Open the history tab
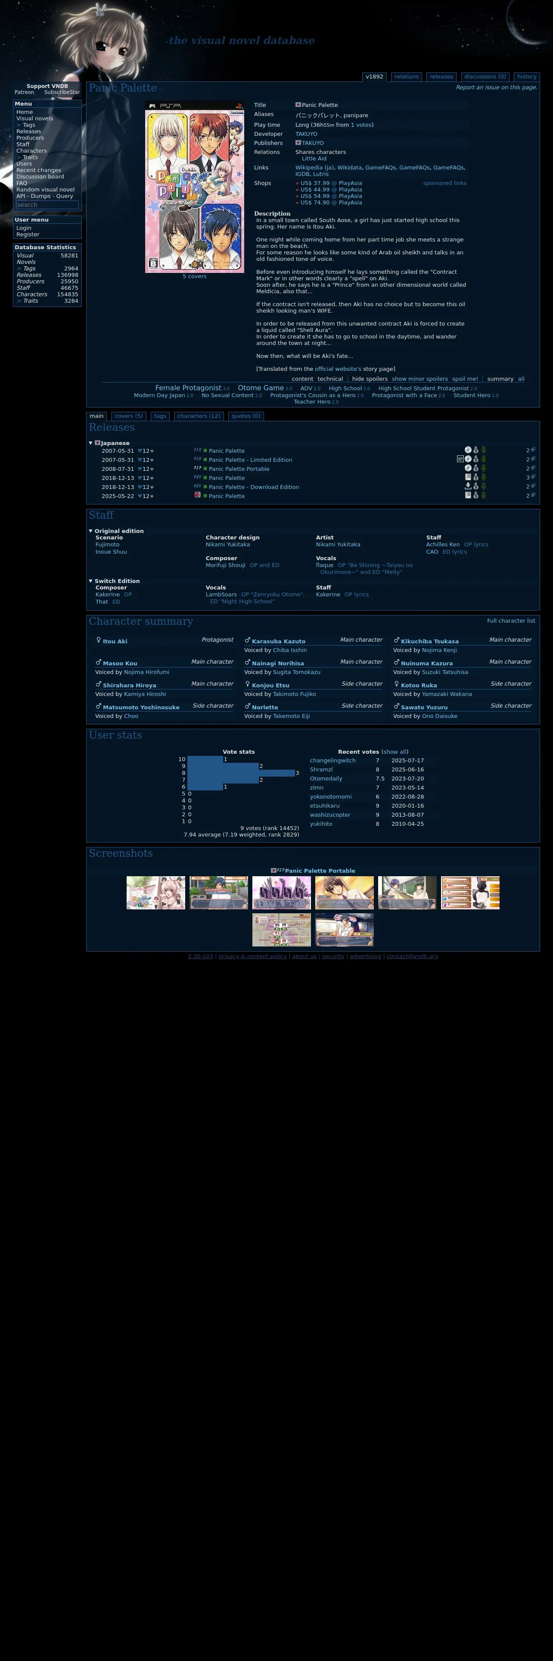The height and width of the screenshot is (1661, 553). (x=526, y=77)
